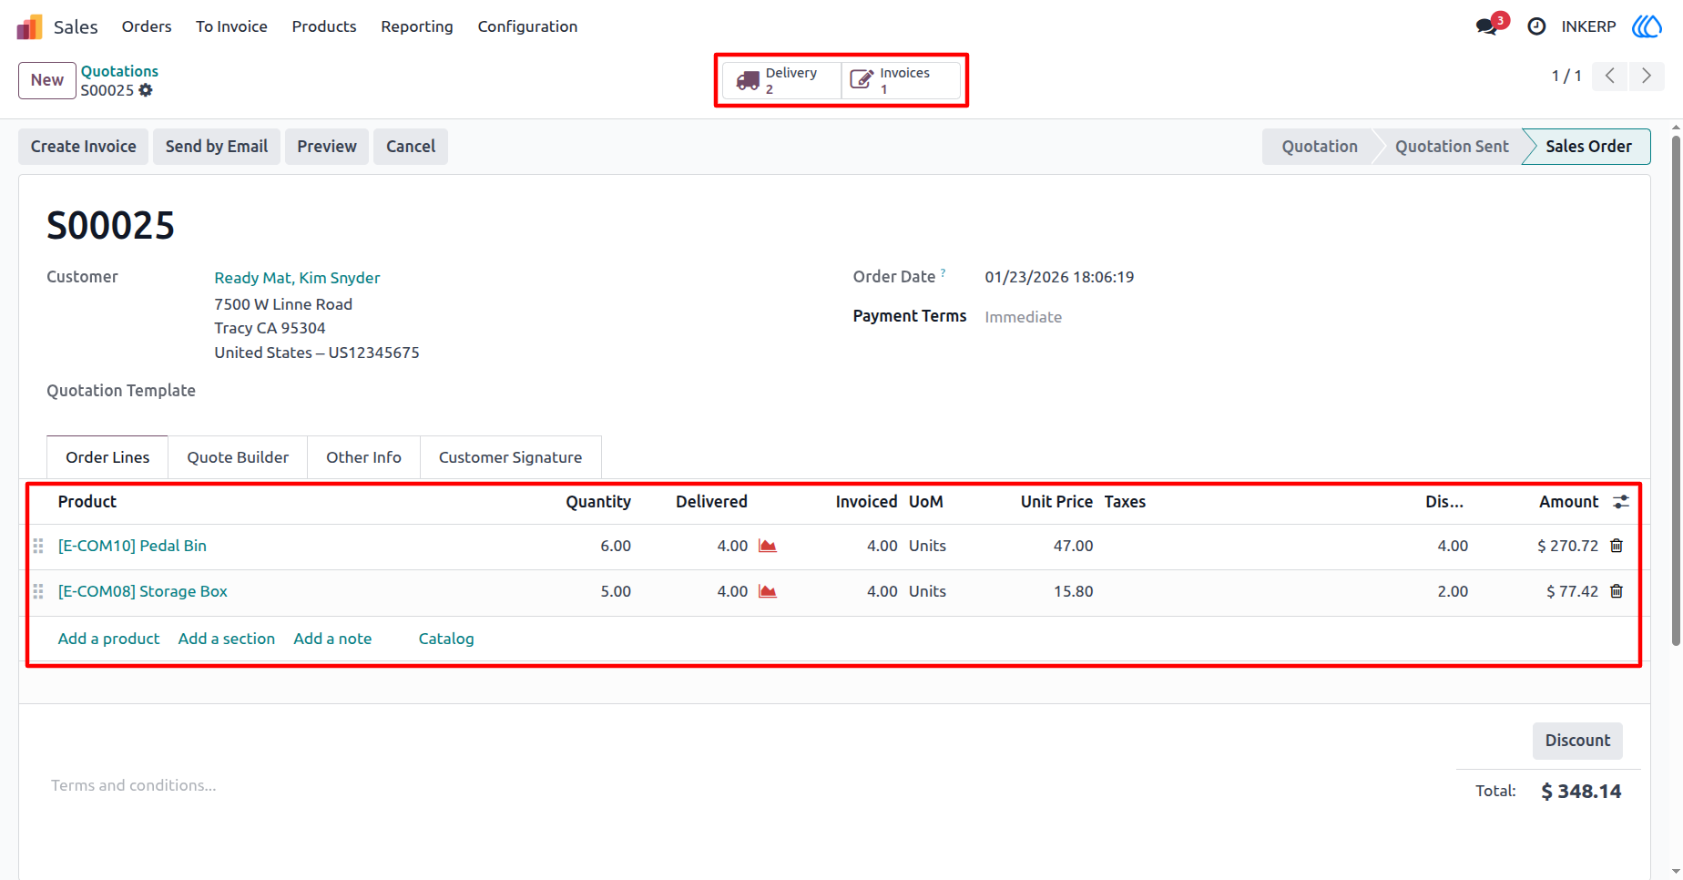
Task: Click the Create Invoice button
Action: pyautogui.click(x=84, y=147)
